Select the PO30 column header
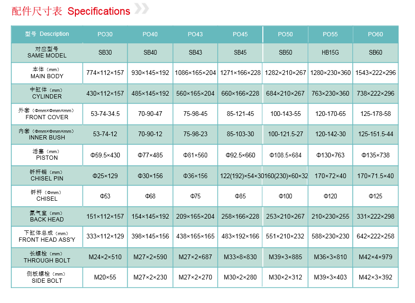415x303 pixels. [105, 34]
